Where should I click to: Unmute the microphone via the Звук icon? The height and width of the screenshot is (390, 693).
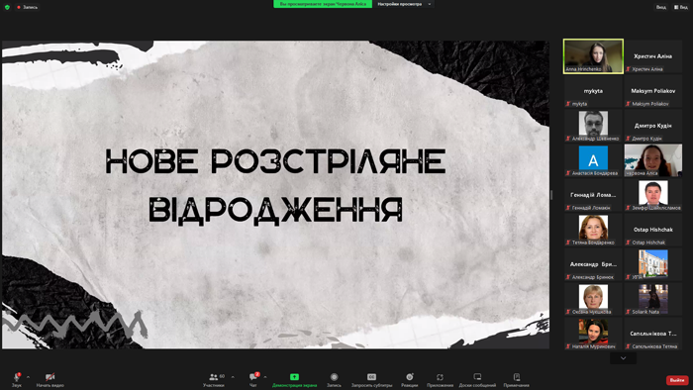click(x=17, y=377)
